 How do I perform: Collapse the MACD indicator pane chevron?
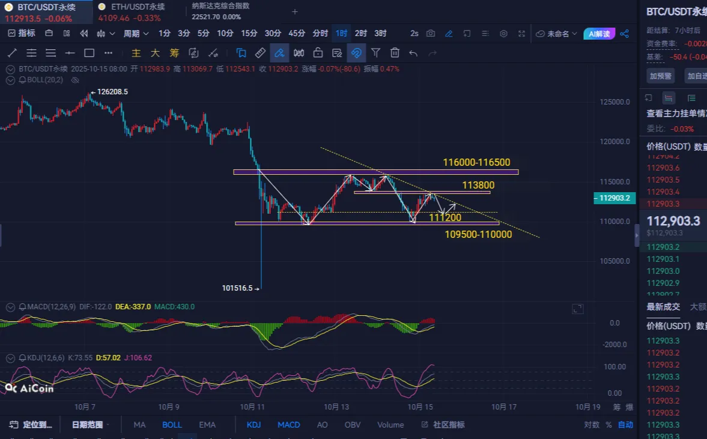pyautogui.click(x=10, y=307)
